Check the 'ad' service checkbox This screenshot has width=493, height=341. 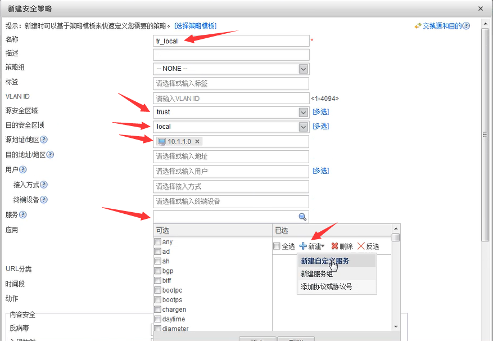(x=157, y=252)
